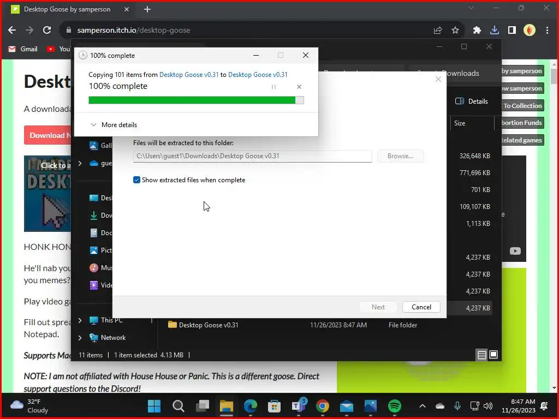Screen dimensions: 559x419
Task: Open Videos in the sidebar
Action: pos(101,285)
